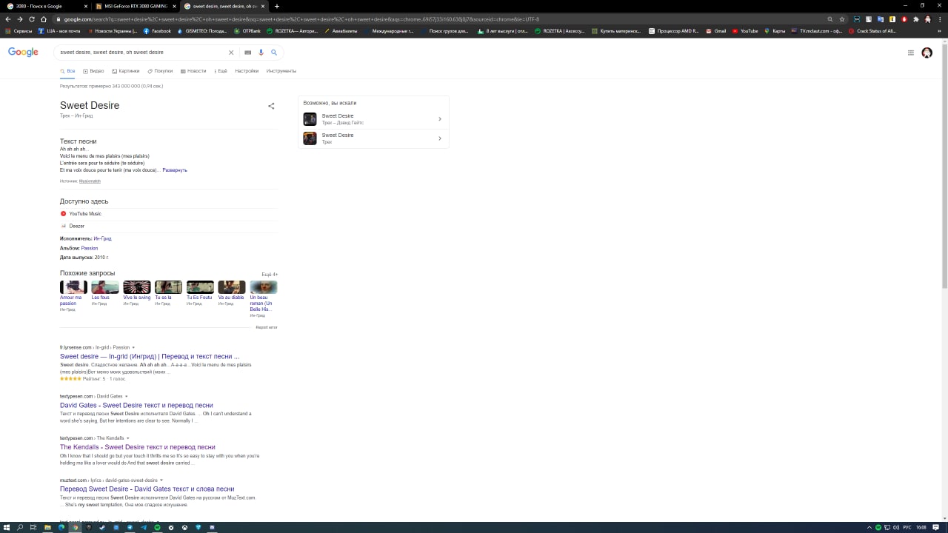Open the Chrome profile avatar in the toolbar
Image resolution: width=948 pixels, height=533 pixels.
click(928, 19)
